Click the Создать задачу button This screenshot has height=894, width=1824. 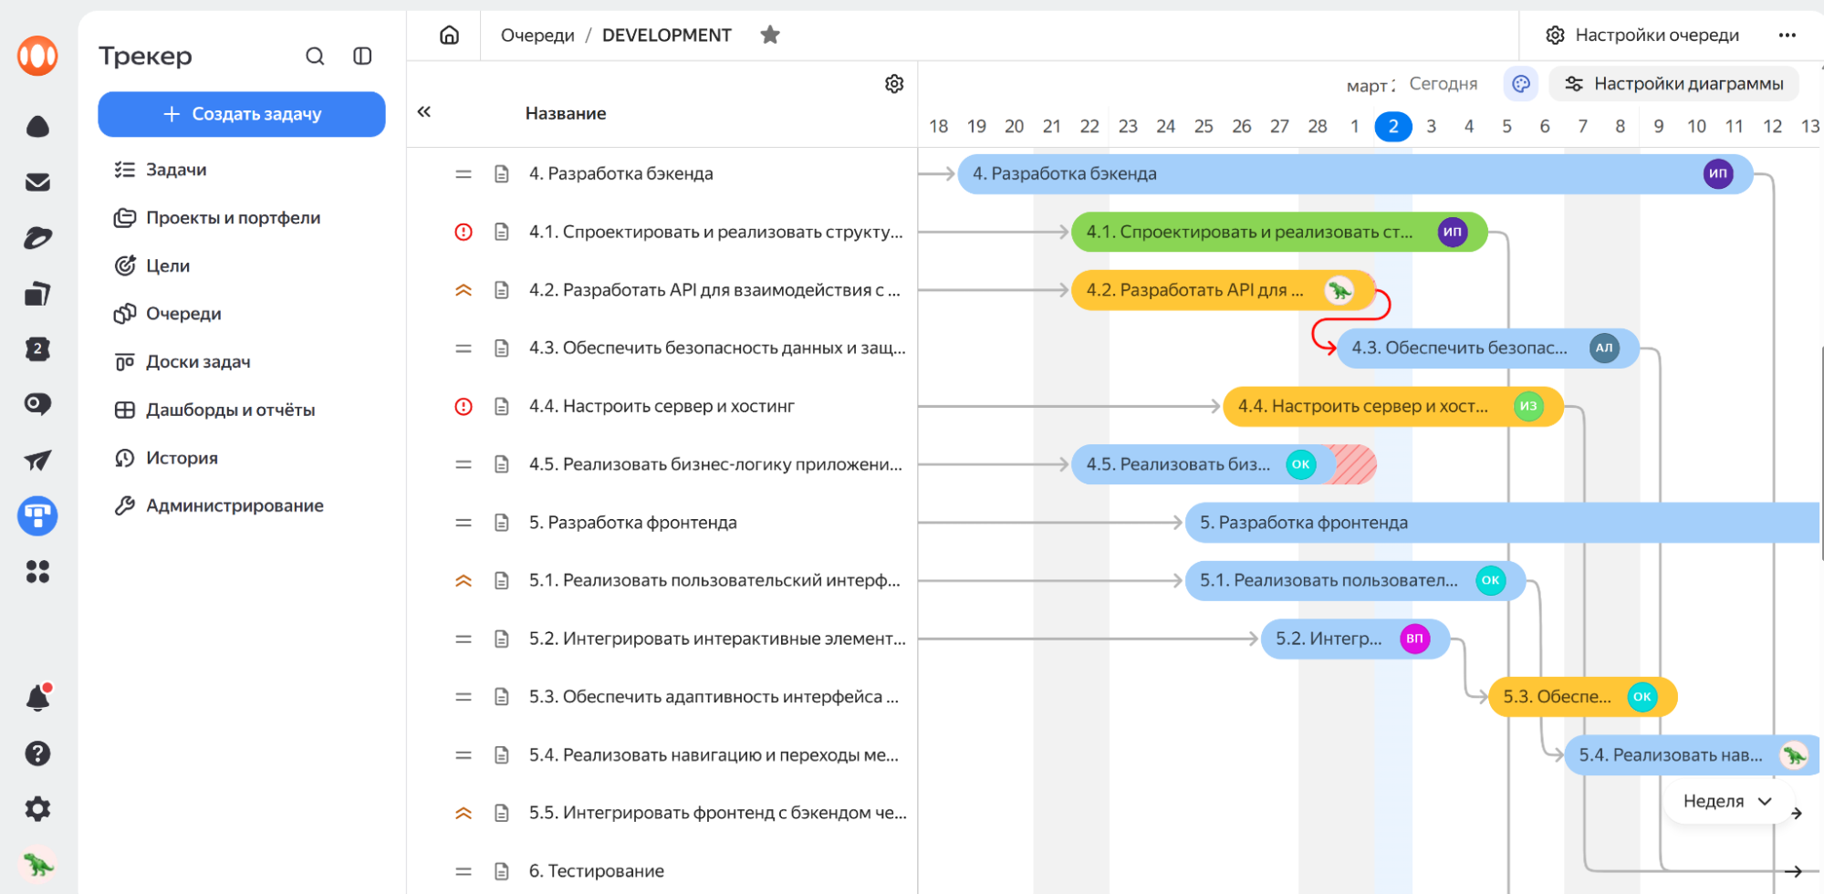coord(242,114)
